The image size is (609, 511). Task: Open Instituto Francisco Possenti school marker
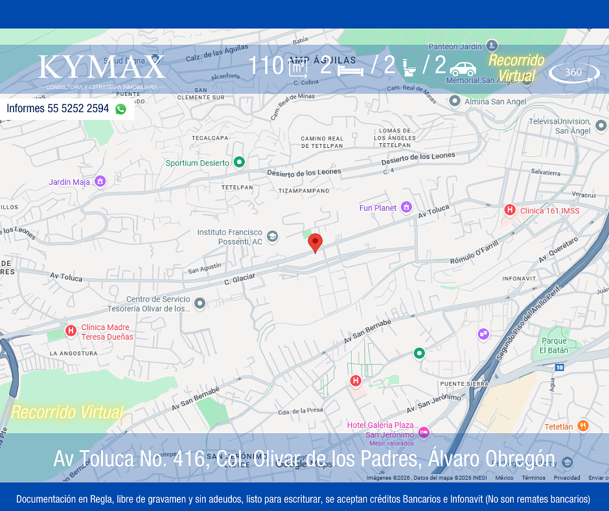click(x=273, y=237)
